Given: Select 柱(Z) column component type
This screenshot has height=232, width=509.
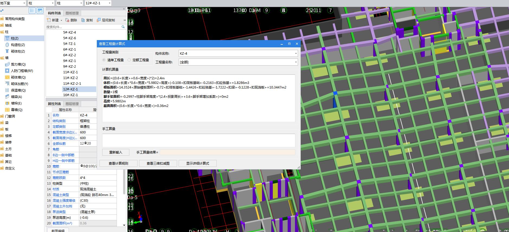Looking at the screenshot, I should [x=15, y=38].
